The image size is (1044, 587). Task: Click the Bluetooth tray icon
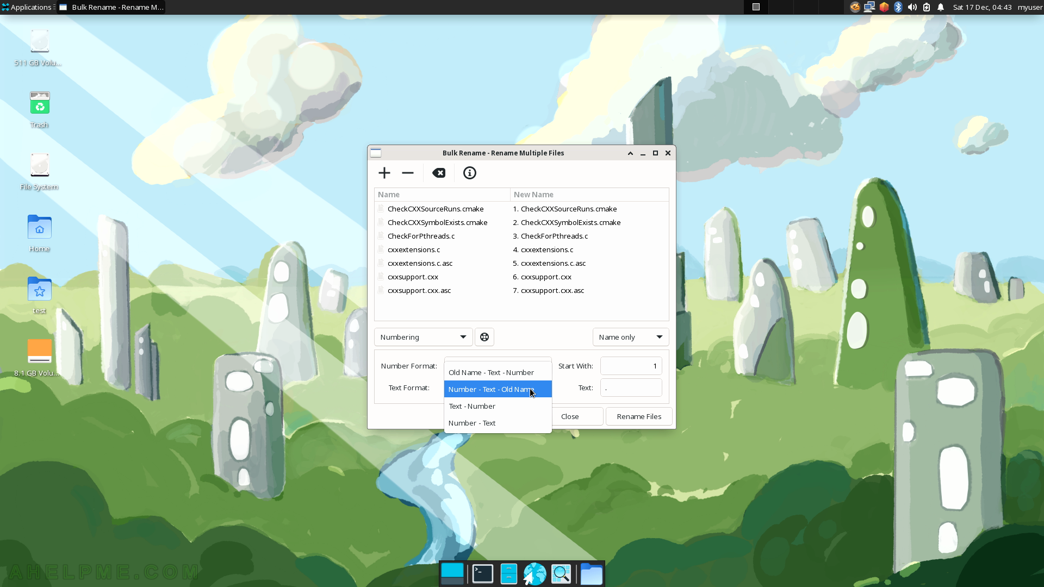pyautogui.click(x=898, y=7)
